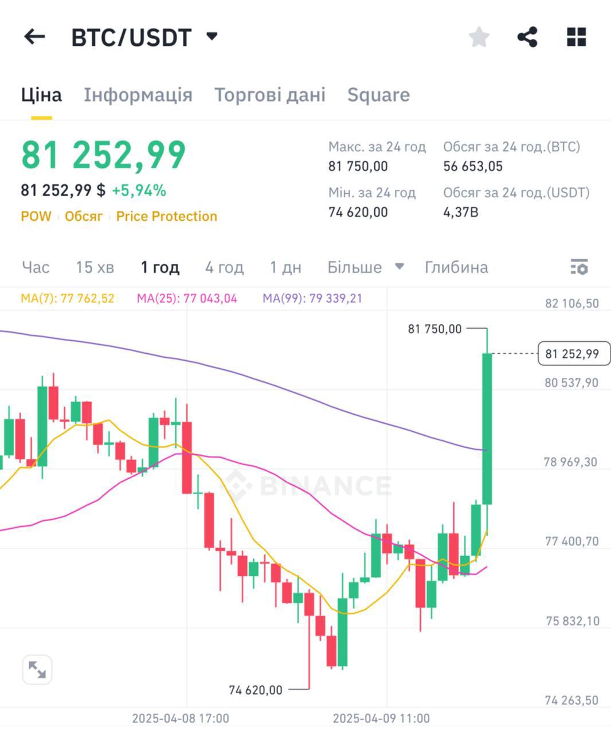Viewport: 611px width, 734px height.
Task: Tap the share icon
Action: (527, 37)
